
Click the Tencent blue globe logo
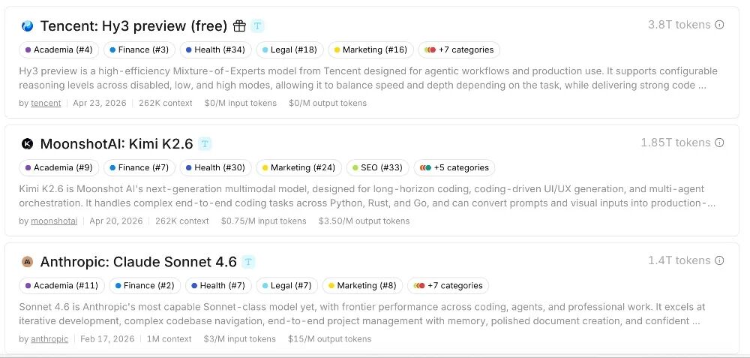coord(27,26)
